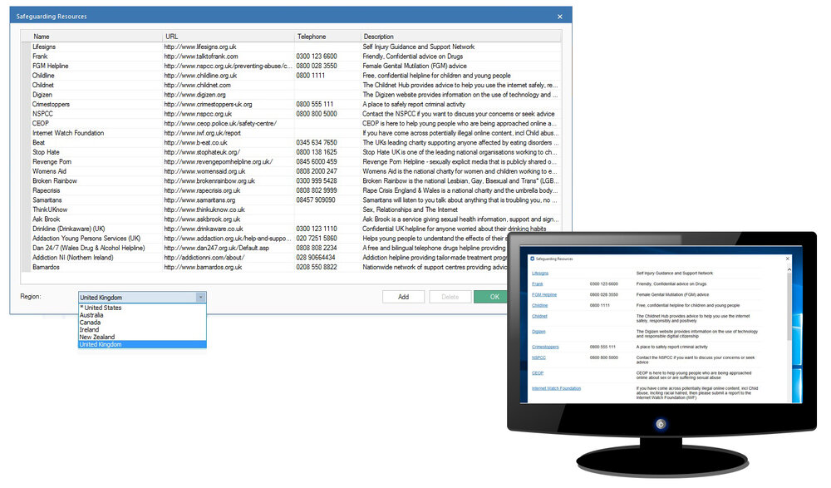Click the monitor's power button icon
The height and width of the screenshot is (488, 831).
click(661, 424)
